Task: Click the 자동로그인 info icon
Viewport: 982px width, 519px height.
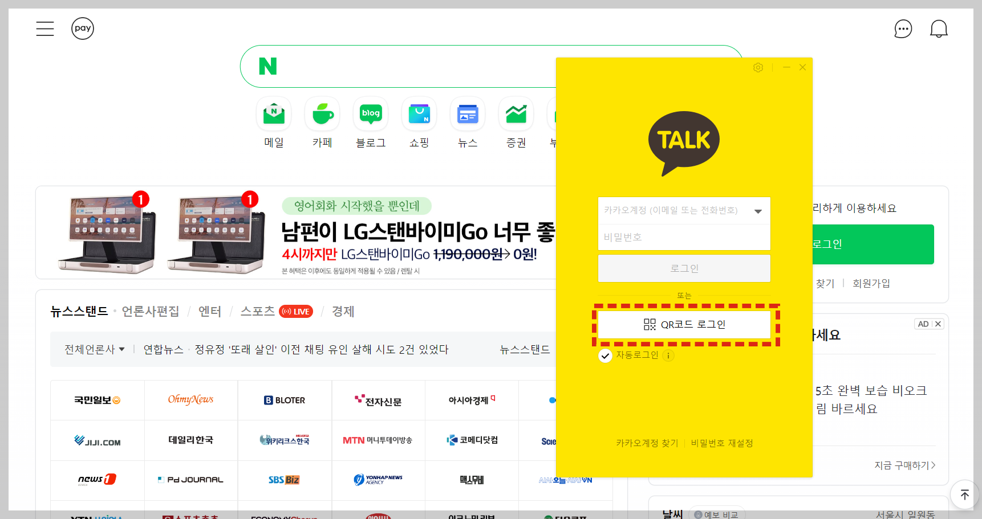Action: 668,355
